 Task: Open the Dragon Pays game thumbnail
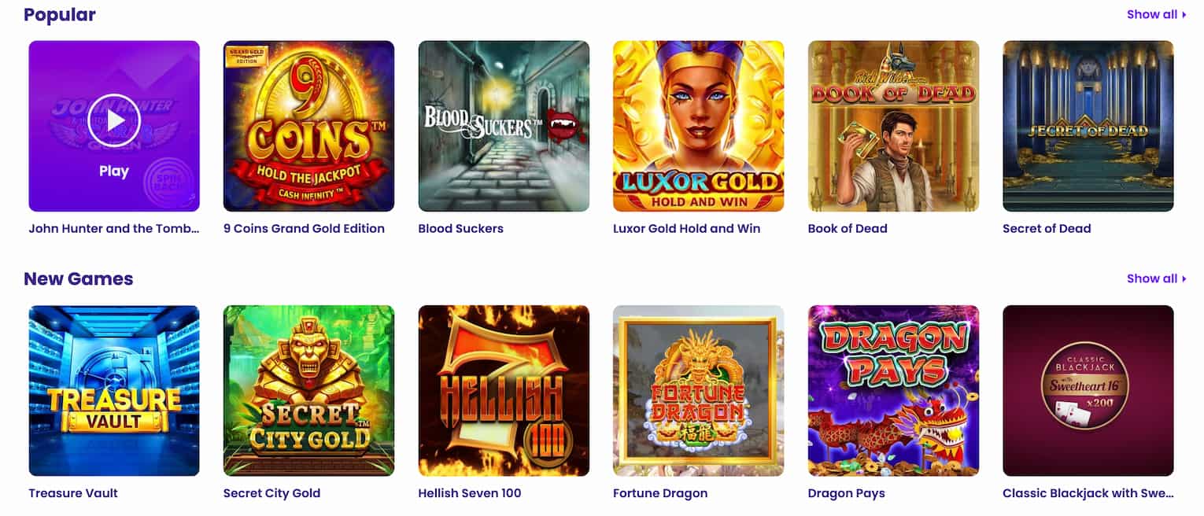(x=893, y=391)
